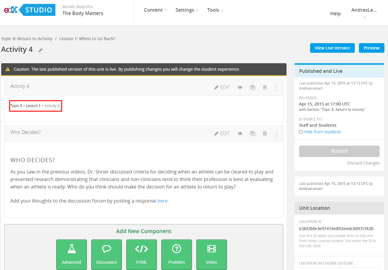
Task: Delete the Who Decides? component
Action: click(x=265, y=133)
